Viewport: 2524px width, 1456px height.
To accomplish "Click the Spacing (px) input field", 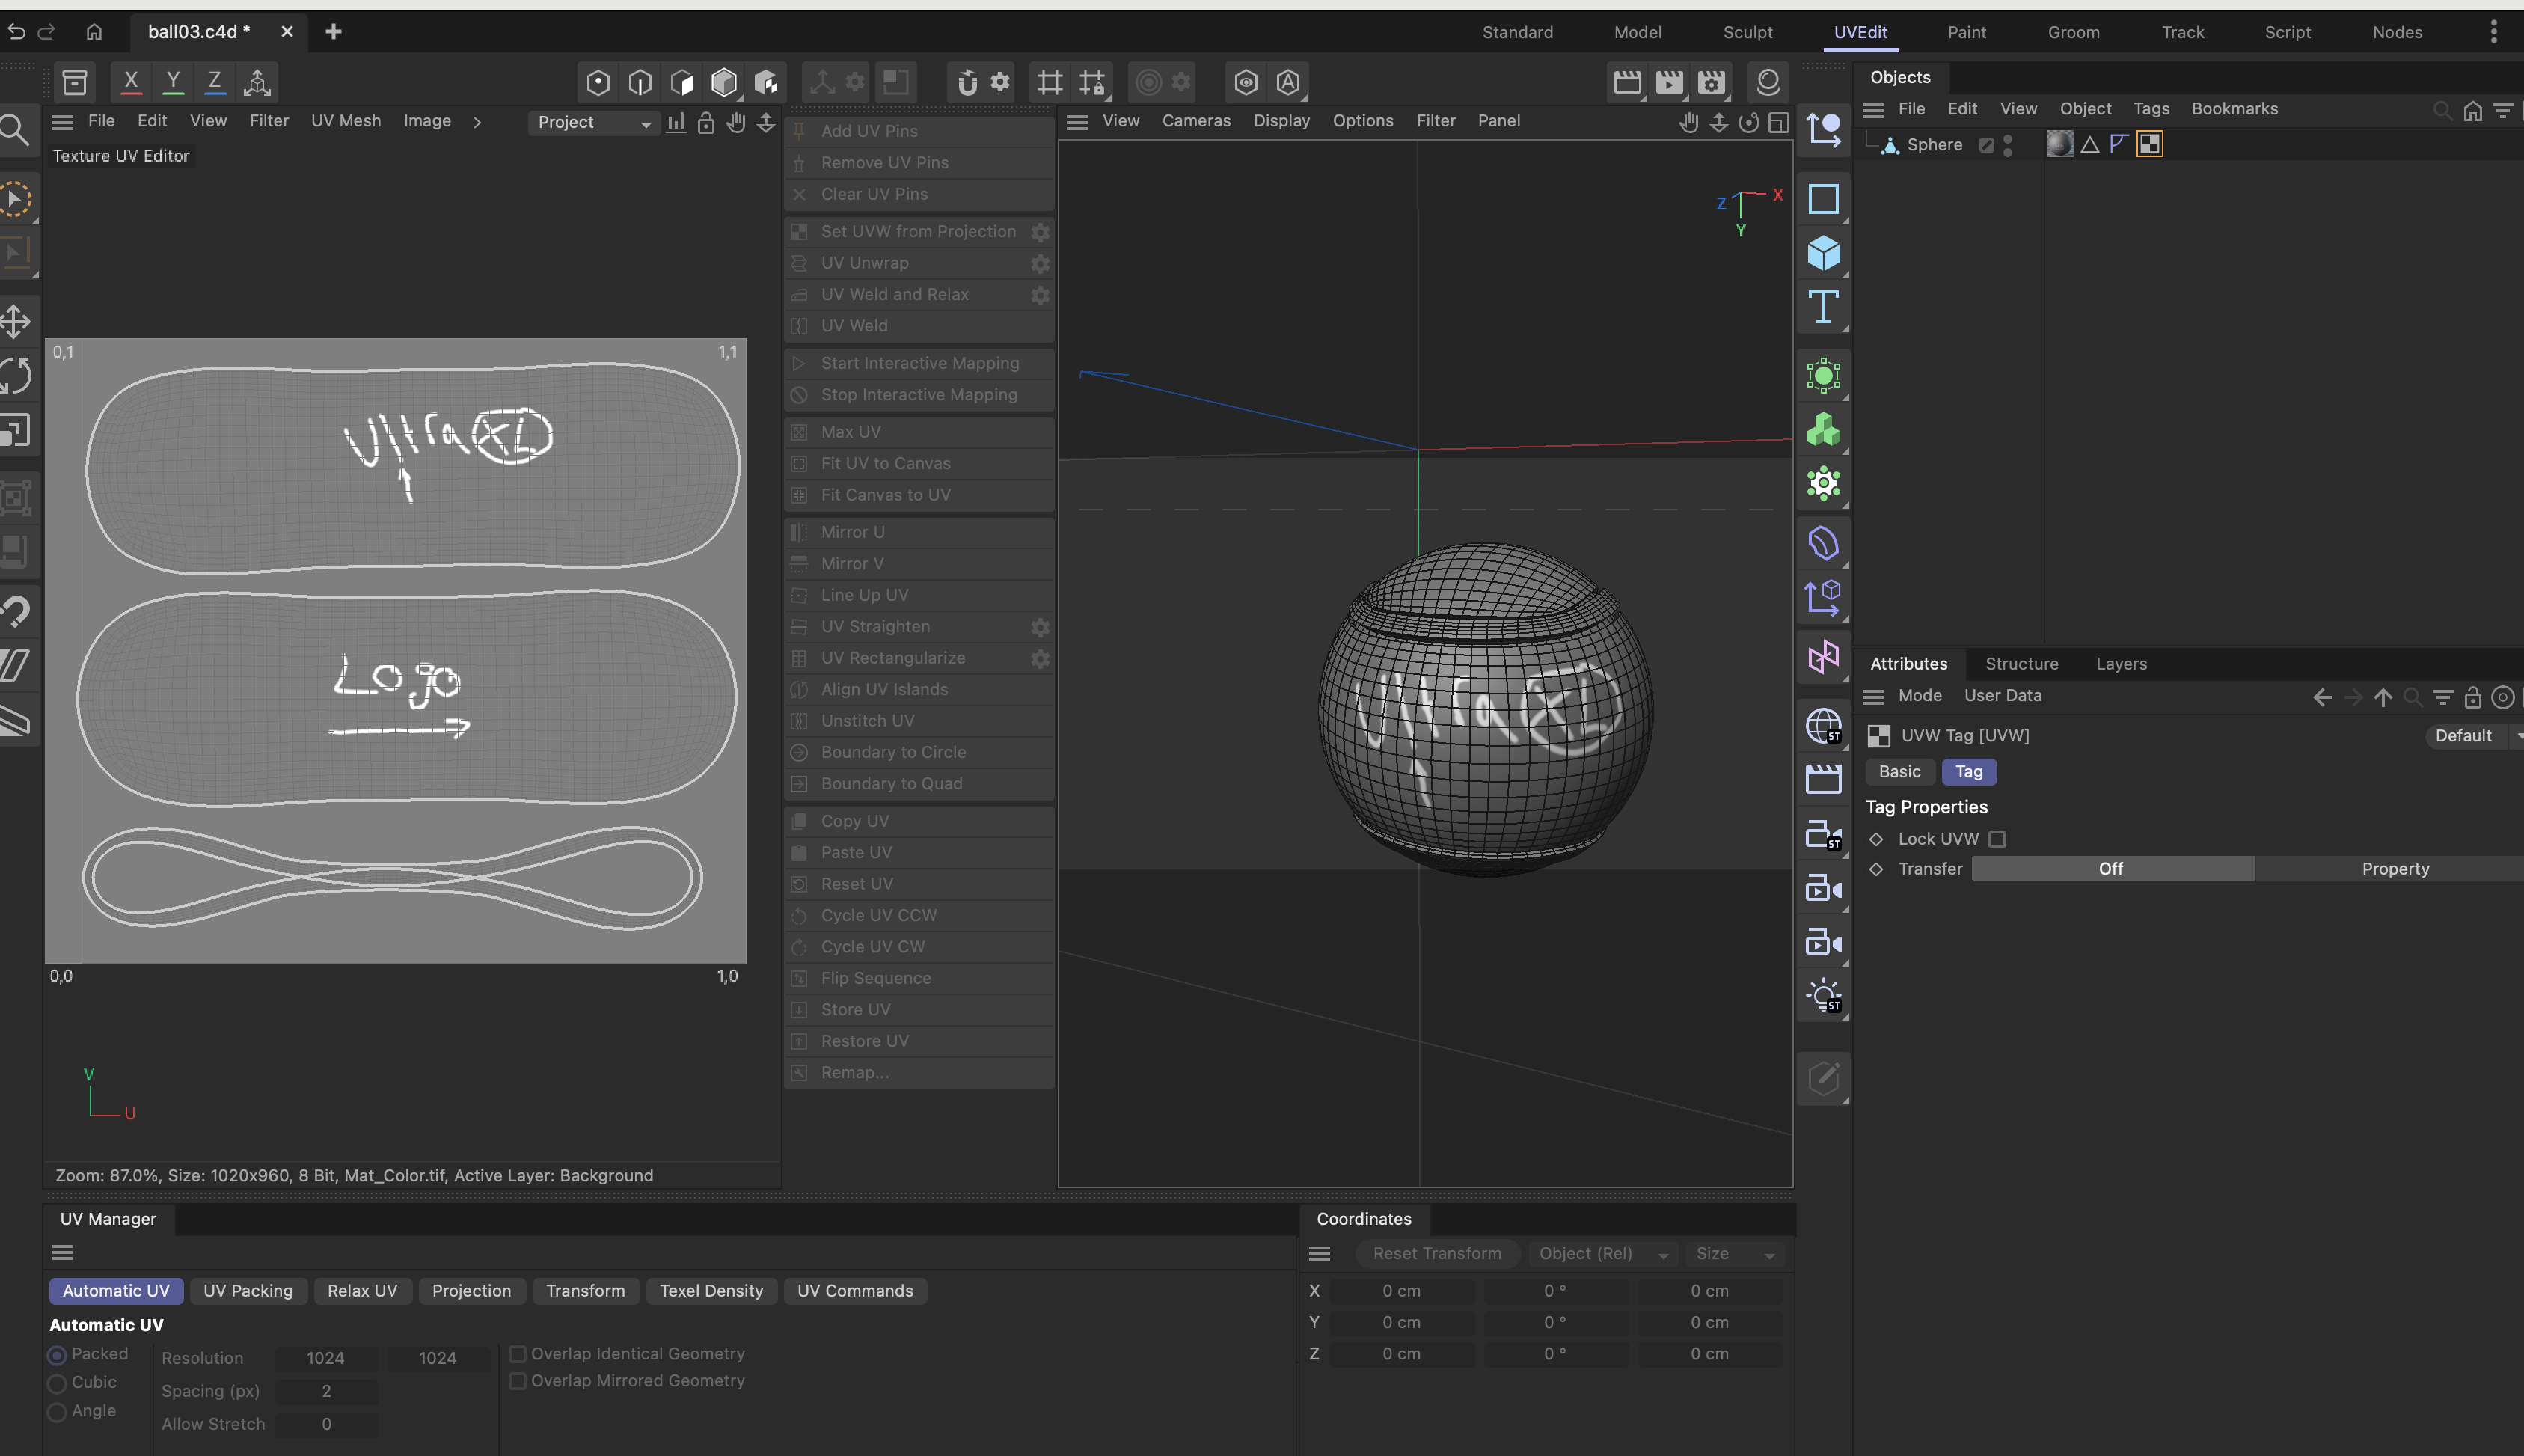I will pos(327,1391).
